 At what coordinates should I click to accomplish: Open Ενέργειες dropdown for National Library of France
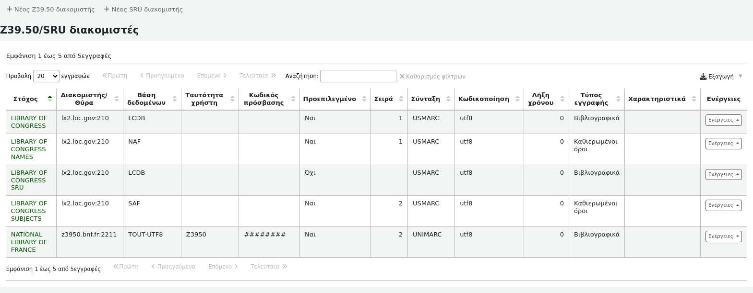[x=723, y=237]
